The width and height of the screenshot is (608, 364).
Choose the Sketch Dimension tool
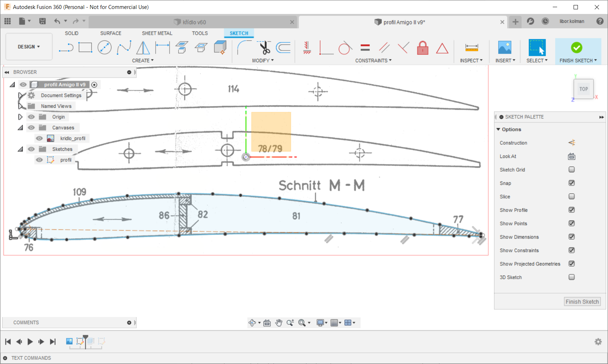(x=162, y=48)
